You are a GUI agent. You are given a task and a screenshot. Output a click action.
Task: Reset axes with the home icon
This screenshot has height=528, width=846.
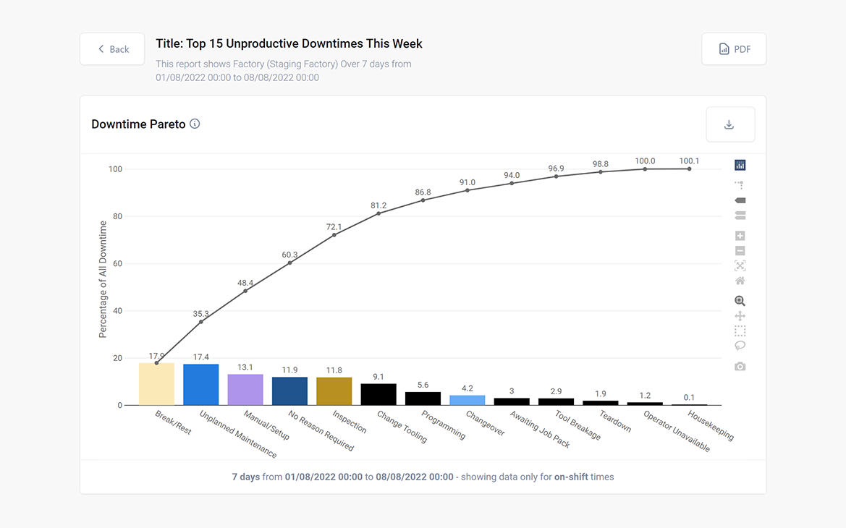coord(740,281)
